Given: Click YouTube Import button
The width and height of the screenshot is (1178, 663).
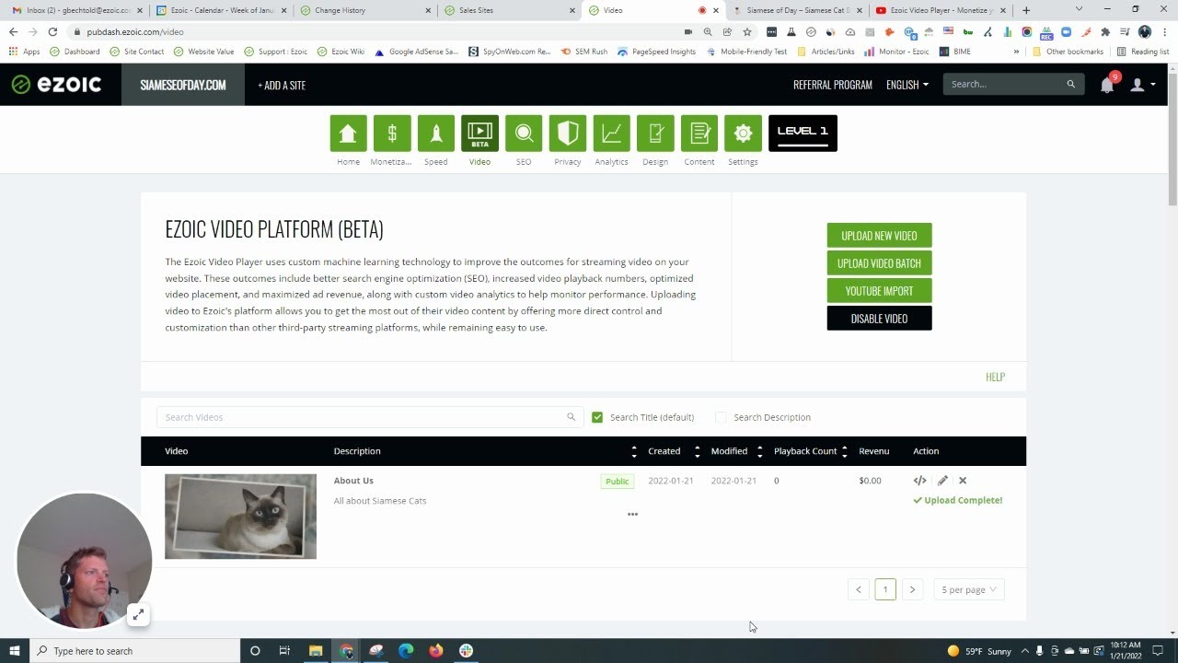Looking at the screenshot, I should (x=879, y=291).
